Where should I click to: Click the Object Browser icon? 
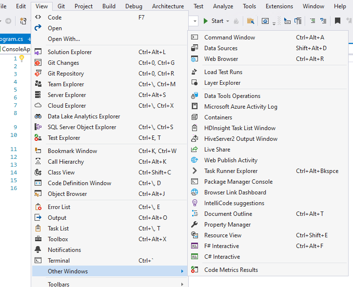pos(38,193)
